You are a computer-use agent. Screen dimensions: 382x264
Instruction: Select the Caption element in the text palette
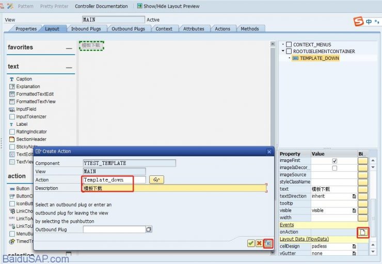click(24, 79)
